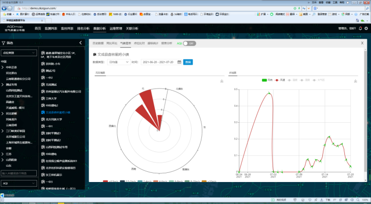Switch to the 历史数据 tab

point(98,43)
